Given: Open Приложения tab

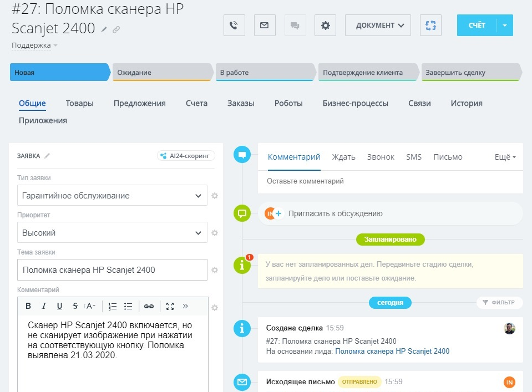Looking at the screenshot, I should point(43,121).
